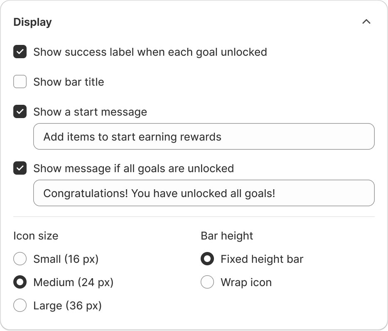Select the Fixed height bar radio button
The height and width of the screenshot is (331, 388).
(x=207, y=259)
